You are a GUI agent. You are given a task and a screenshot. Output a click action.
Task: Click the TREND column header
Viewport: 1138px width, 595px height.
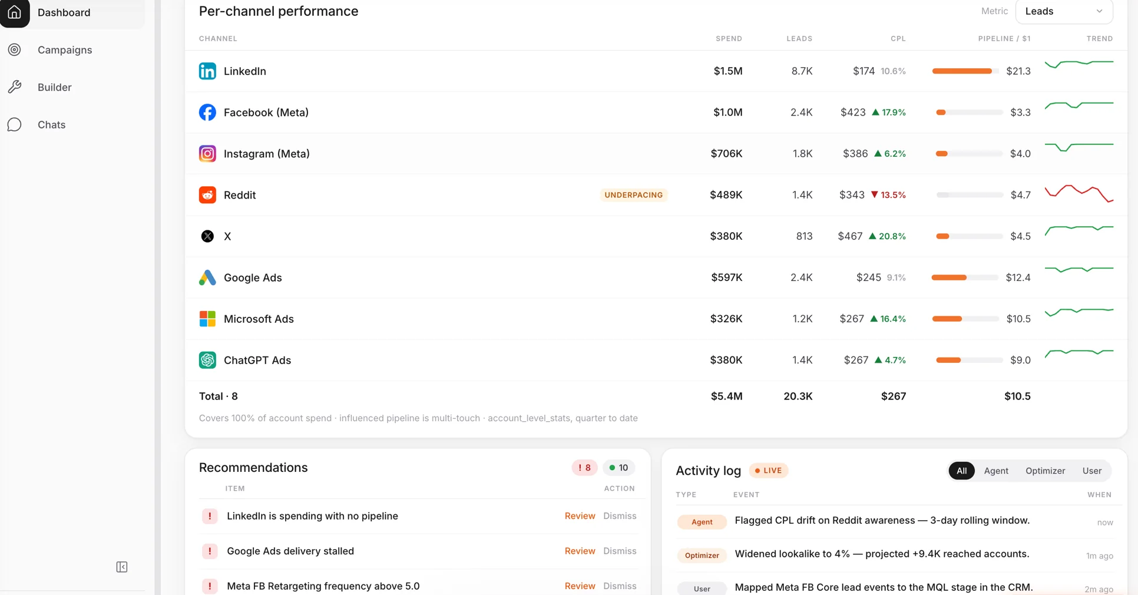[x=1100, y=39]
